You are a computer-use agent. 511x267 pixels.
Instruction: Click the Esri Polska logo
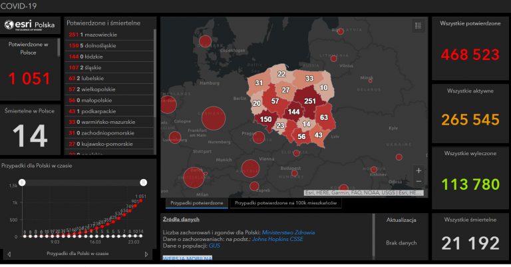point(30,25)
